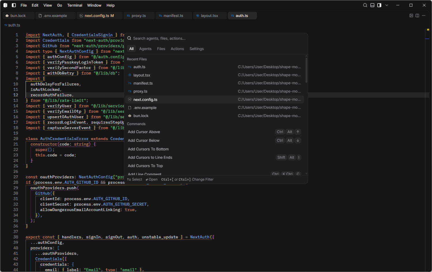The height and width of the screenshot is (272, 432).
Task: Open proxy.ts from Recent Files
Action: point(215,91)
